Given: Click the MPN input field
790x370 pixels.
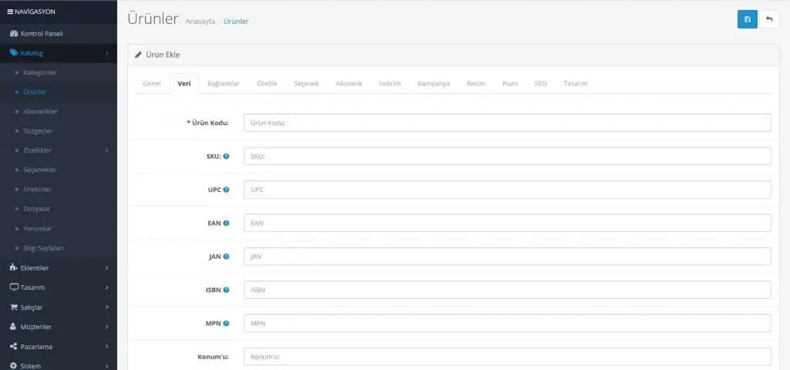Looking at the screenshot, I should point(508,323).
